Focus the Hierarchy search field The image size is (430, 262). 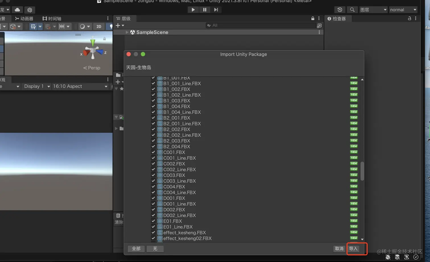(x=261, y=25)
